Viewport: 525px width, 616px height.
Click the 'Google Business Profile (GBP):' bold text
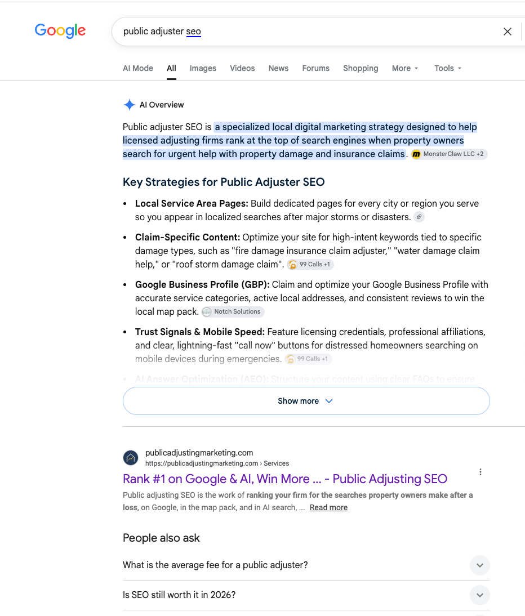[x=202, y=284]
